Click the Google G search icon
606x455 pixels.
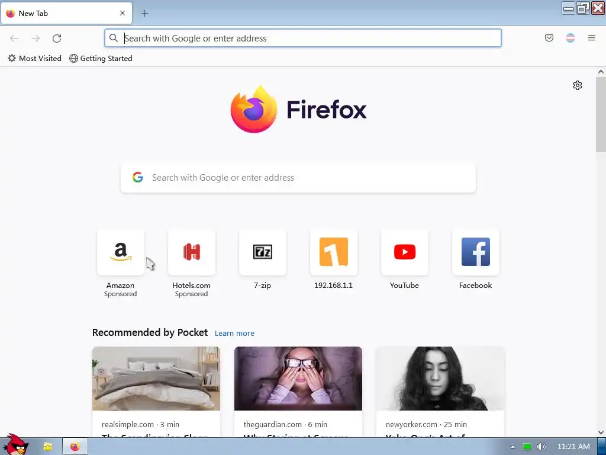(138, 177)
